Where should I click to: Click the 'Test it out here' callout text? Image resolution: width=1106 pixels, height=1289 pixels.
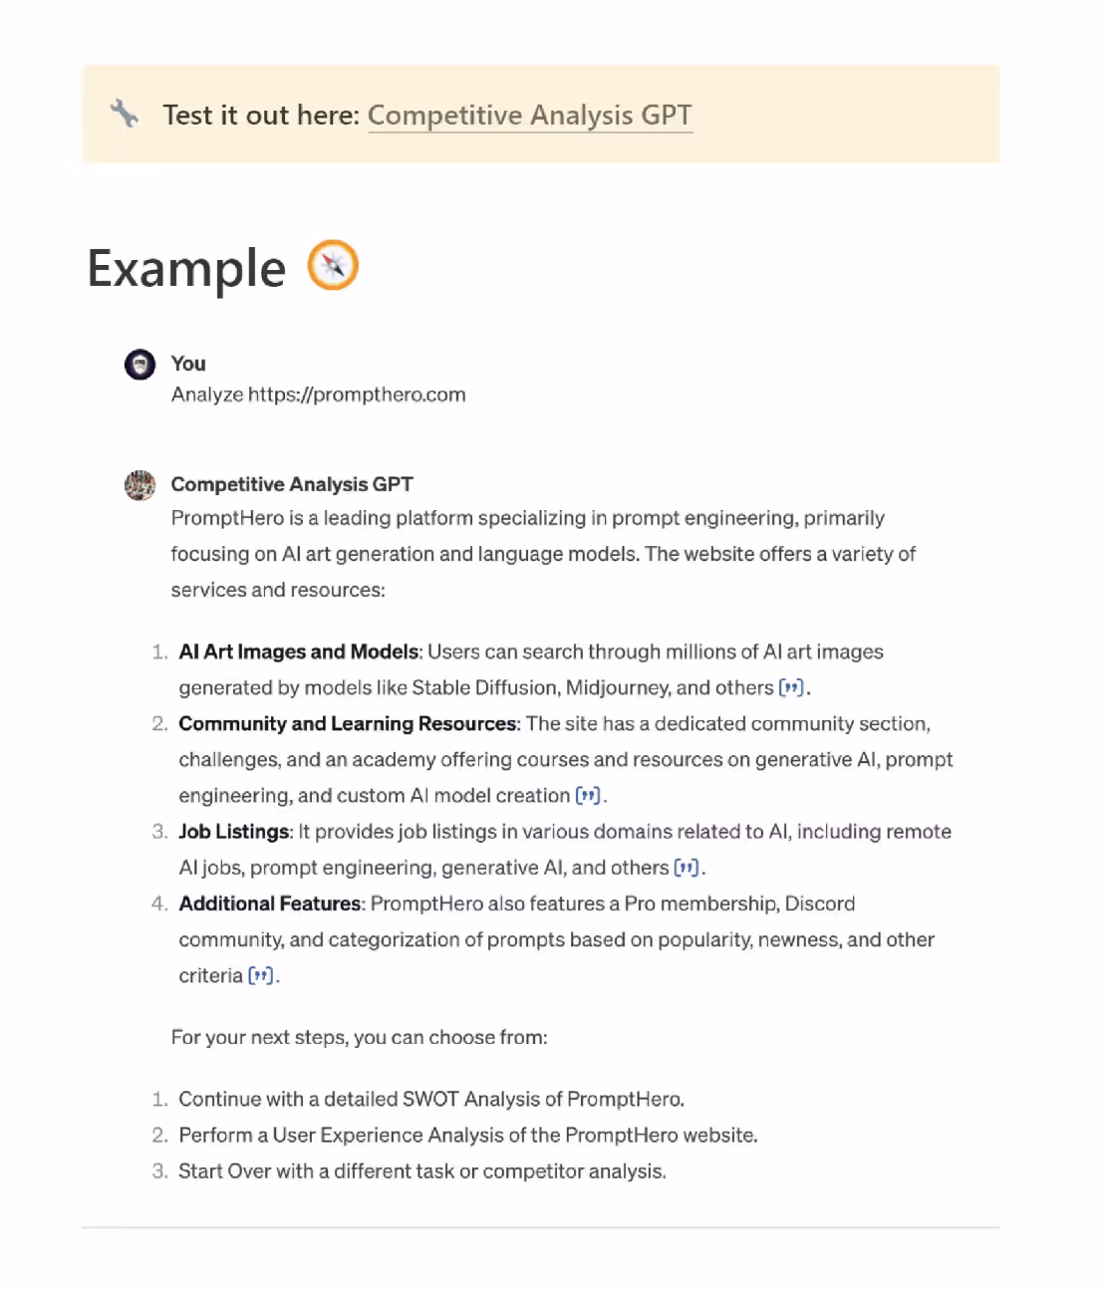(261, 116)
